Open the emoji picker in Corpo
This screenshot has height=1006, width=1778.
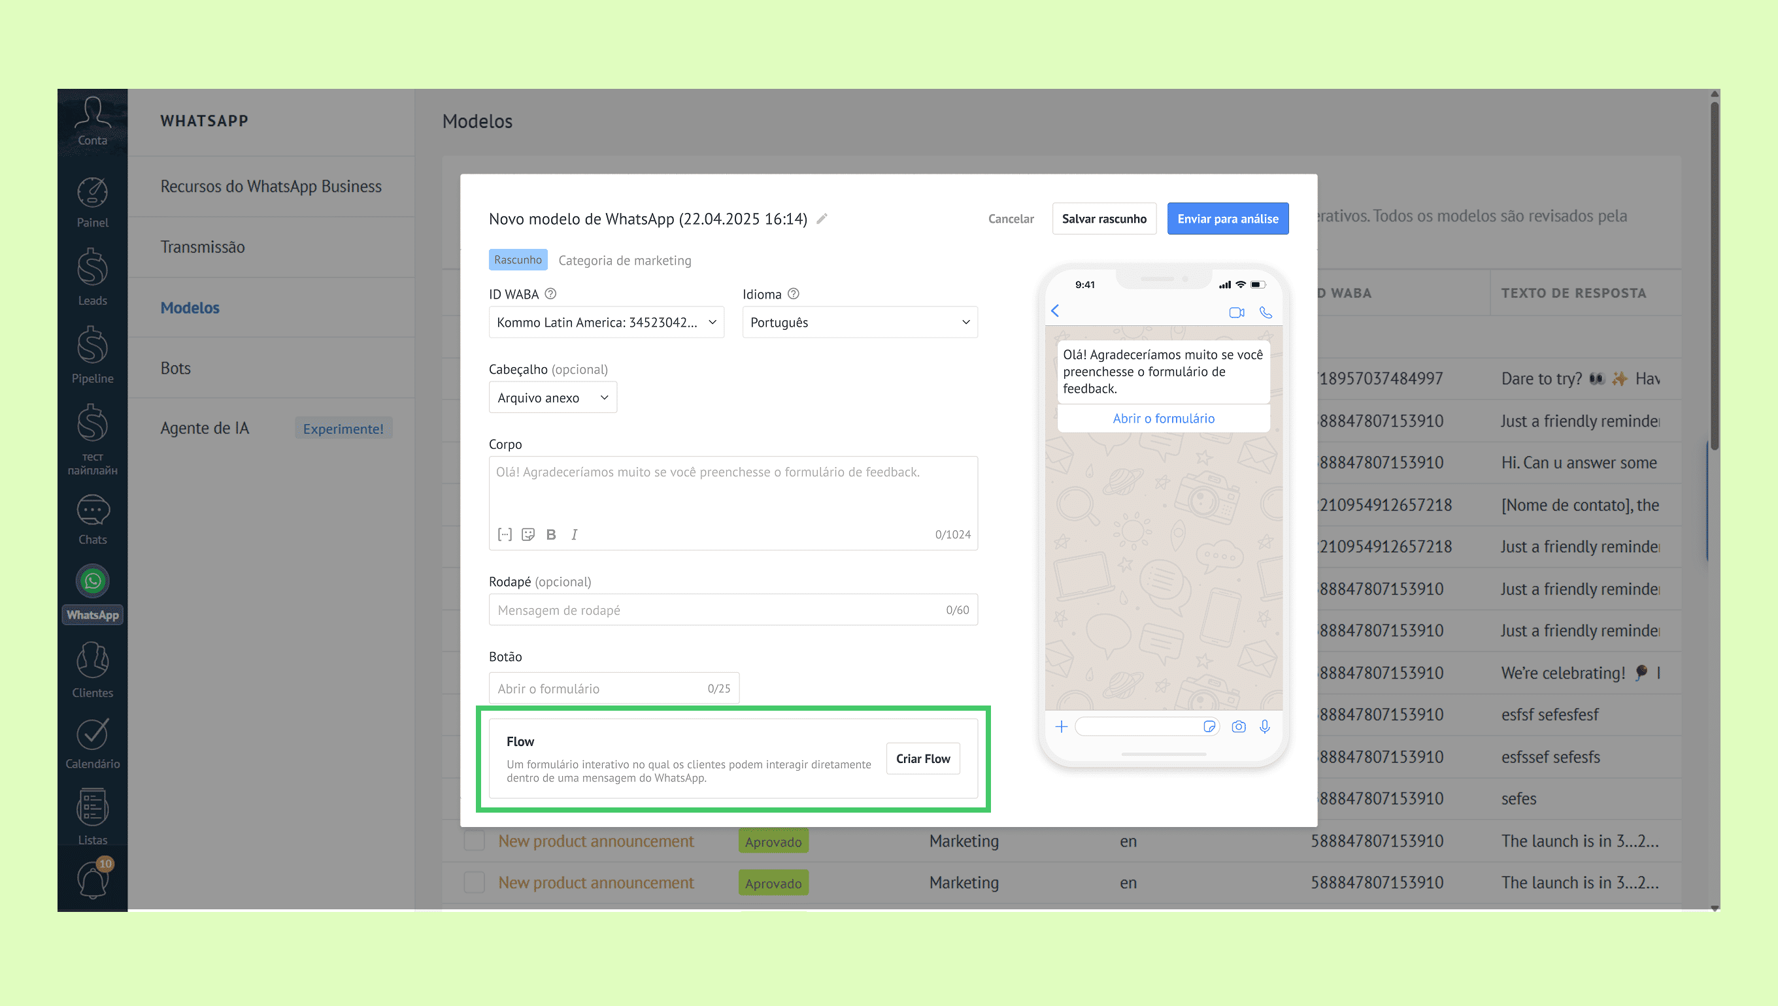click(x=528, y=534)
